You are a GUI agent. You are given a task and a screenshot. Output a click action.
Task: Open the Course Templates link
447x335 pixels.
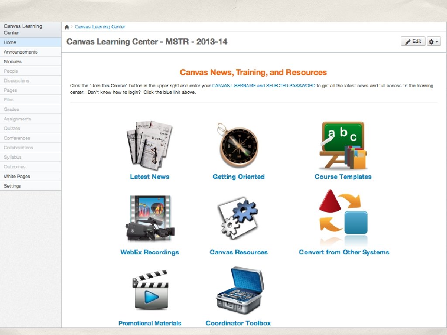coord(343,177)
